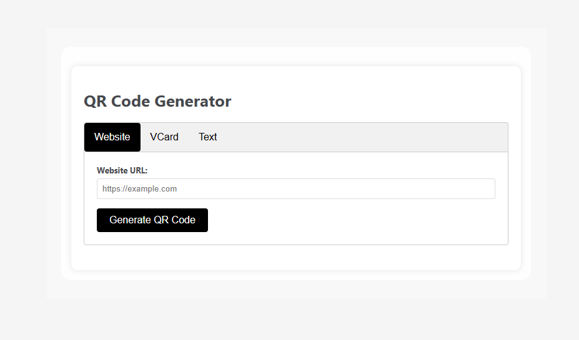Click the word "QR" in the heading

click(94, 101)
